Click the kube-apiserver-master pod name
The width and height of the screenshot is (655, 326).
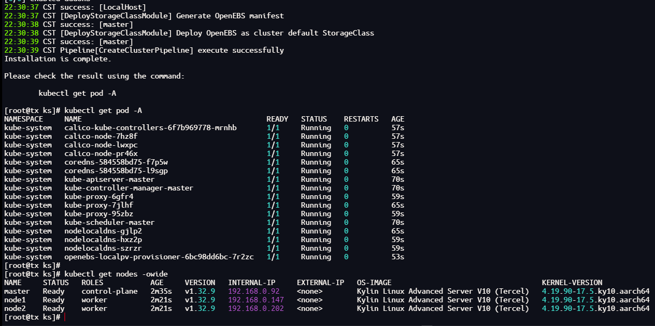[109, 180]
